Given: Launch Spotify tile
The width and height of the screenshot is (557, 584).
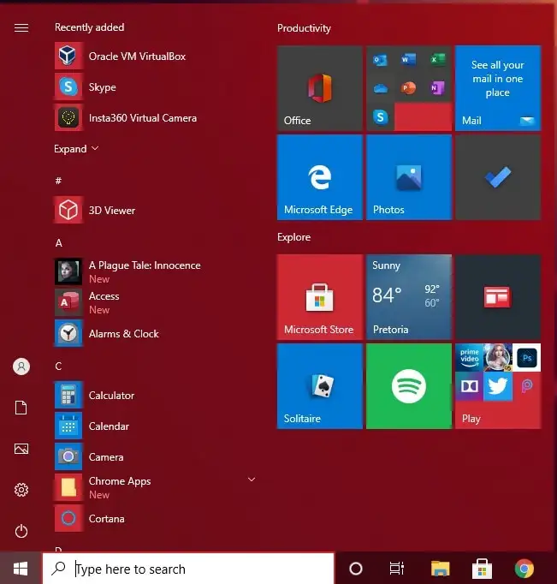Looking at the screenshot, I should (408, 386).
